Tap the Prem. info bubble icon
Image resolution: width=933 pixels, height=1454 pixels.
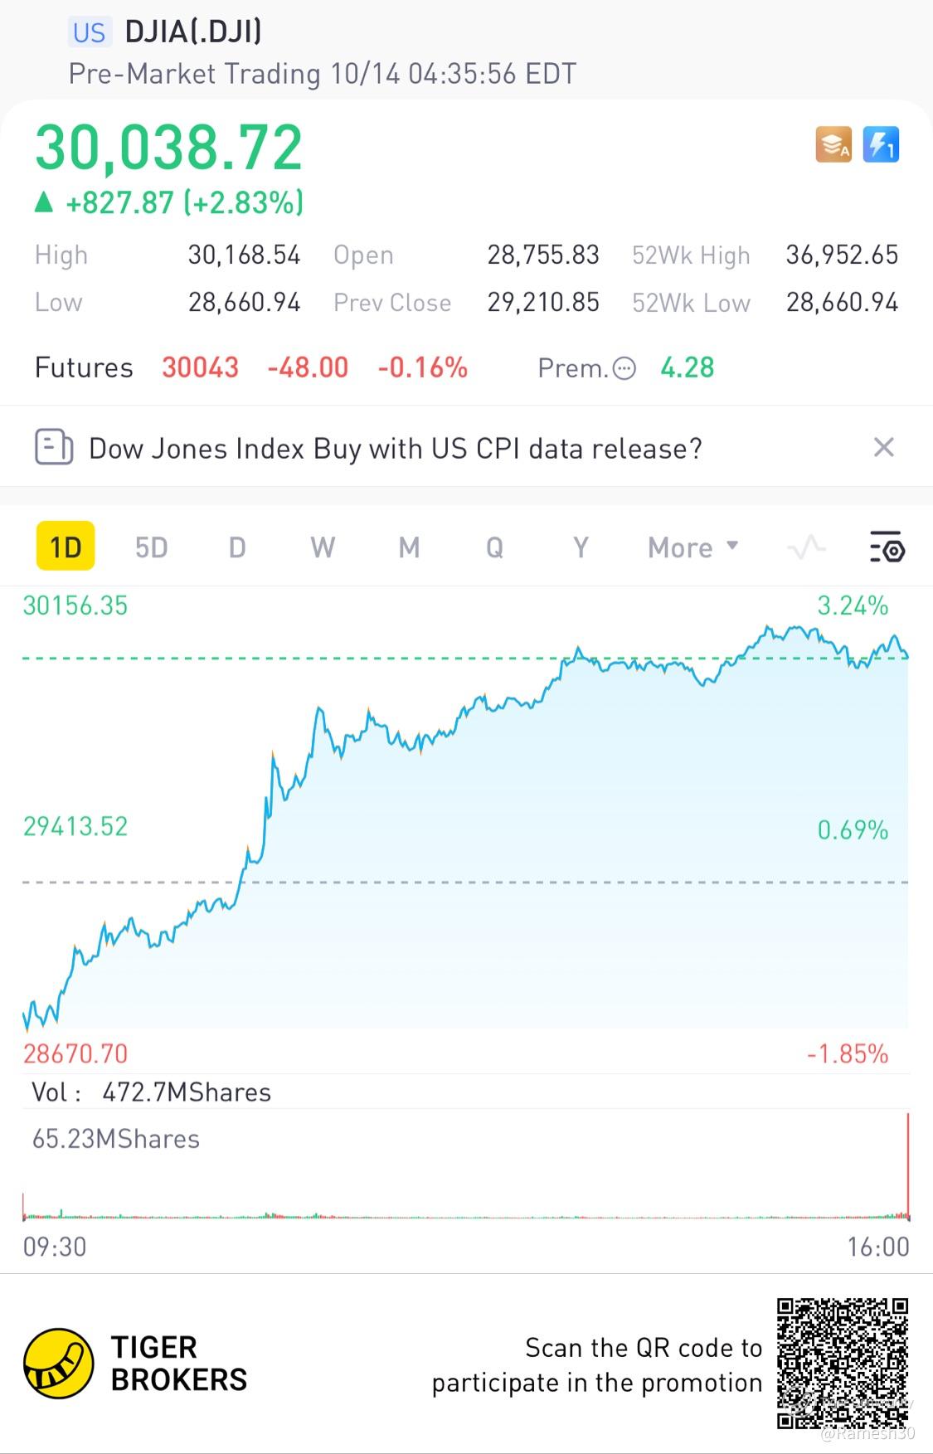[624, 368]
